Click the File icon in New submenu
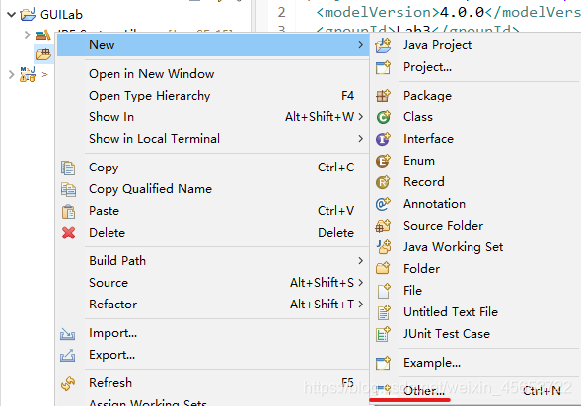 tap(384, 291)
